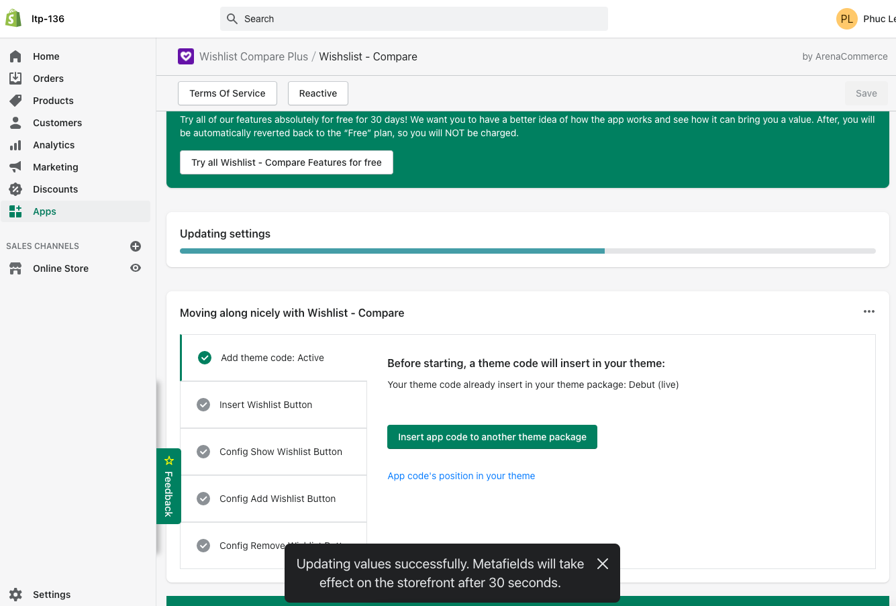Open the Feedback side tab
The width and height of the screenshot is (896, 606).
(x=169, y=486)
